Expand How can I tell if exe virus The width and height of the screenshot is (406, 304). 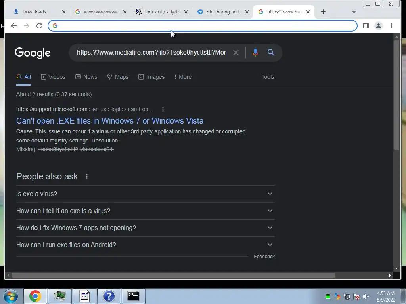tap(145, 211)
